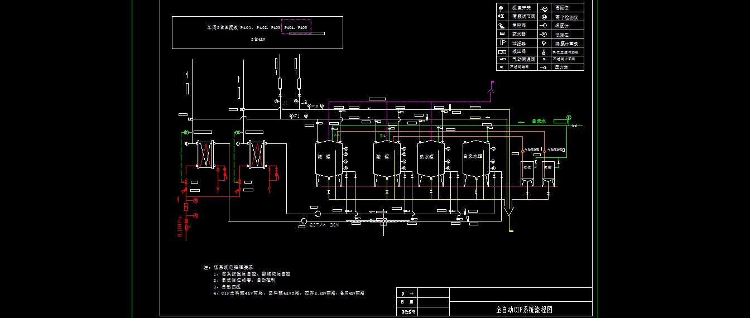This screenshot has height=318, width=750.
Task: Select the 不锈钢蝶阀 symbol in the legend
Action: pyautogui.click(x=501, y=67)
